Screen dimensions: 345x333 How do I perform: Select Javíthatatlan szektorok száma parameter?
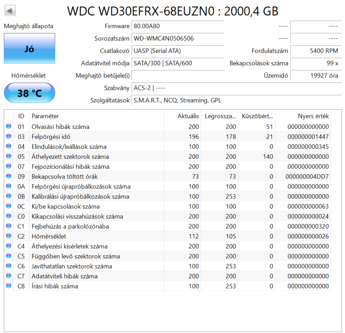click(x=72, y=266)
